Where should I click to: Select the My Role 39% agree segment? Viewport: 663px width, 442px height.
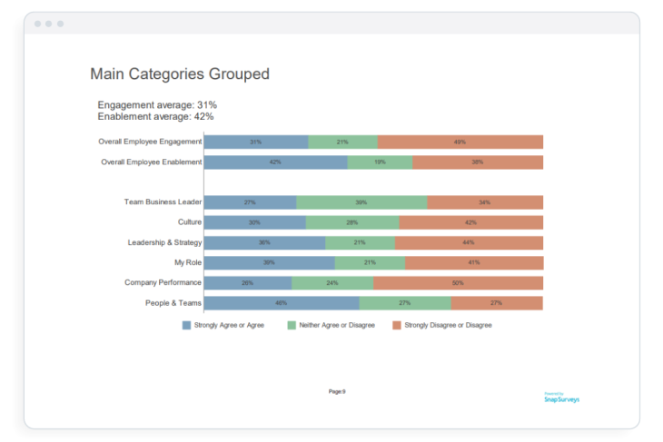tap(269, 262)
